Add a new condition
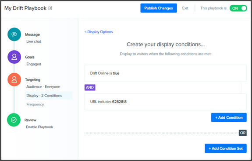 coord(229,117)
